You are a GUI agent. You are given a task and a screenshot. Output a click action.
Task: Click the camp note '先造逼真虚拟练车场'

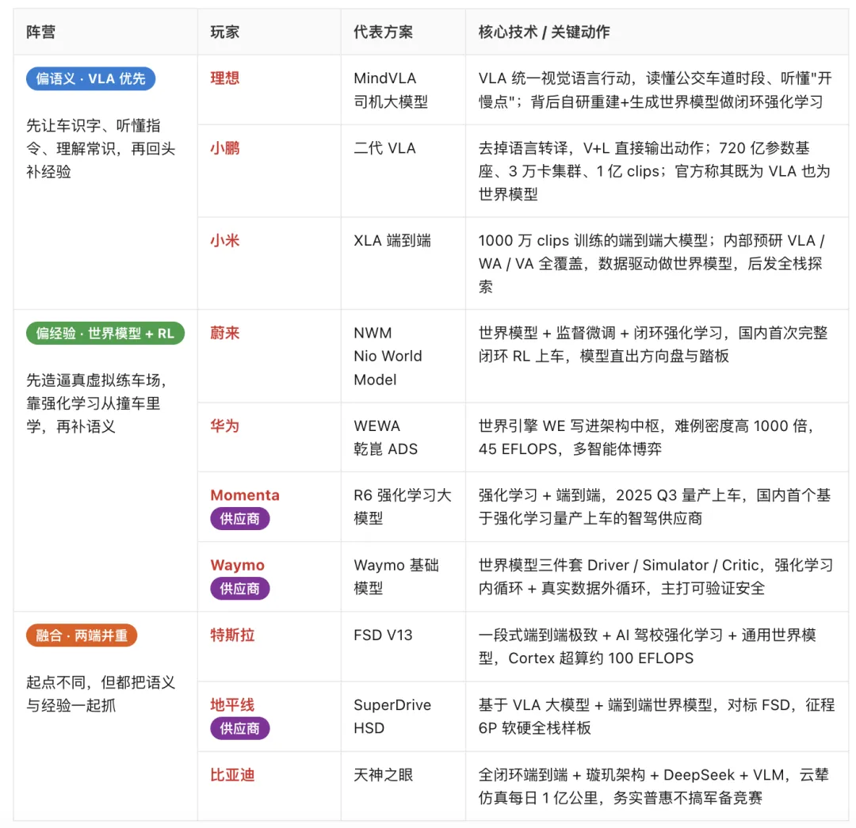click(x=97, y=403)
